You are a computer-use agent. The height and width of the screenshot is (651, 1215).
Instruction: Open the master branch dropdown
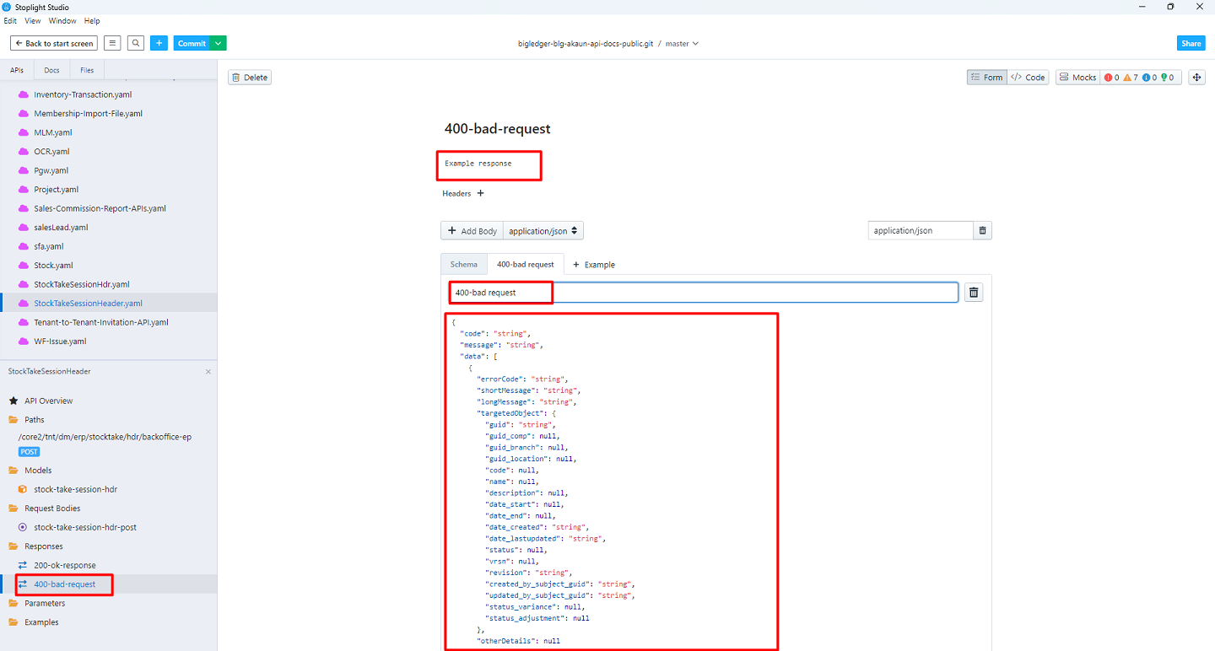coord(682,43)
